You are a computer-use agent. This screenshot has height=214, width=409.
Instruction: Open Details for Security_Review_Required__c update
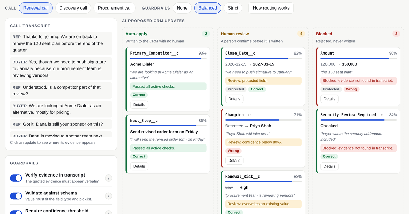pos(329,166)
